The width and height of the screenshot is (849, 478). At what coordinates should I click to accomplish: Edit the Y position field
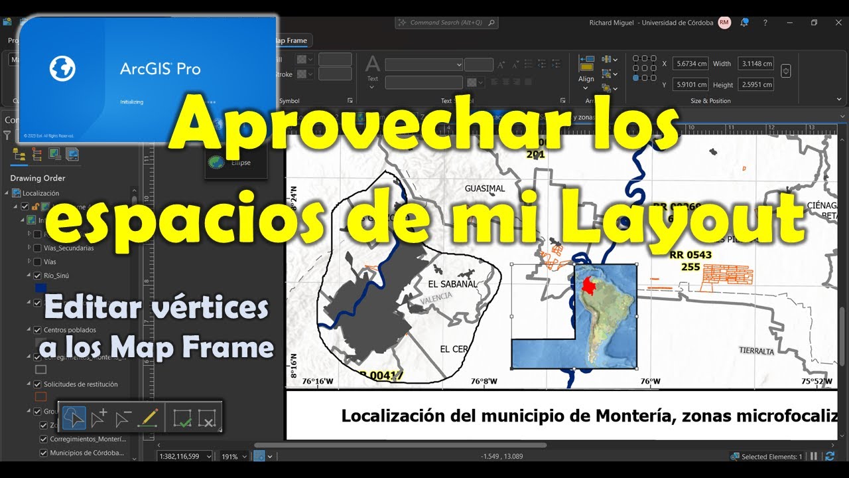(690, 84)
